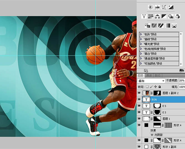Image resolution: width=185 pixels, height=149 pixels.
Task: Click the 不透明度 20% field
Action: click(182, 80)
